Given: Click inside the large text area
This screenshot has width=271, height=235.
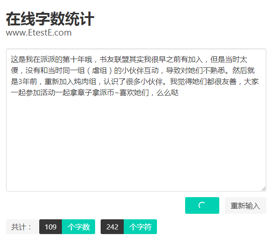Looking at the screenshot, I should click(136, 120).
